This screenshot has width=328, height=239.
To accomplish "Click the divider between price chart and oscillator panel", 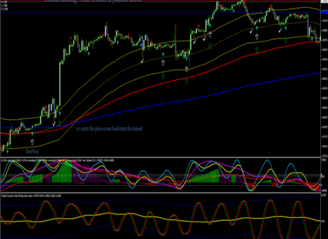I will point(160,157).
